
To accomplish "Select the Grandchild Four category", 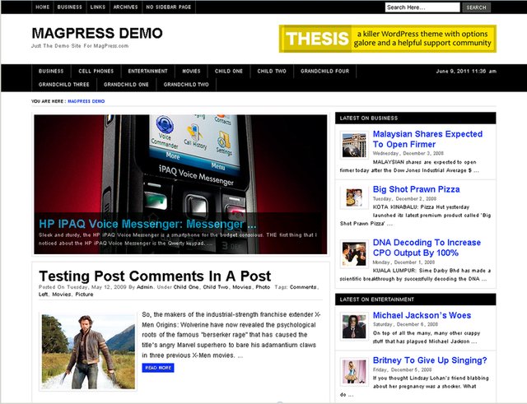I will [x=325, y=72].
